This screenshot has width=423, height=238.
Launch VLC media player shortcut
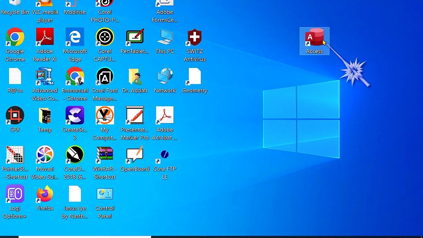tap(45, 12)
